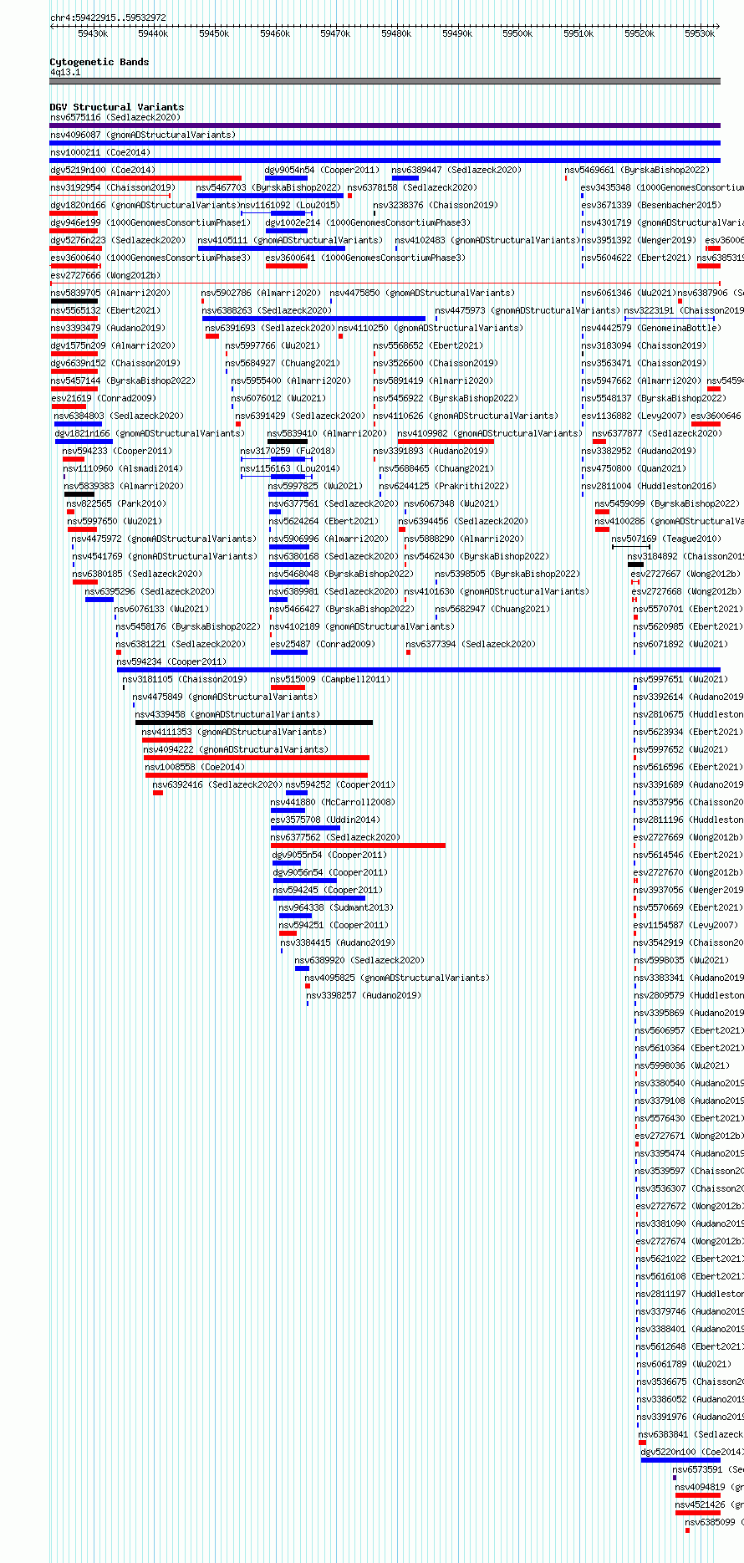
Task: Click the DGV Structural Variants track title
Action: coord(116,107)
